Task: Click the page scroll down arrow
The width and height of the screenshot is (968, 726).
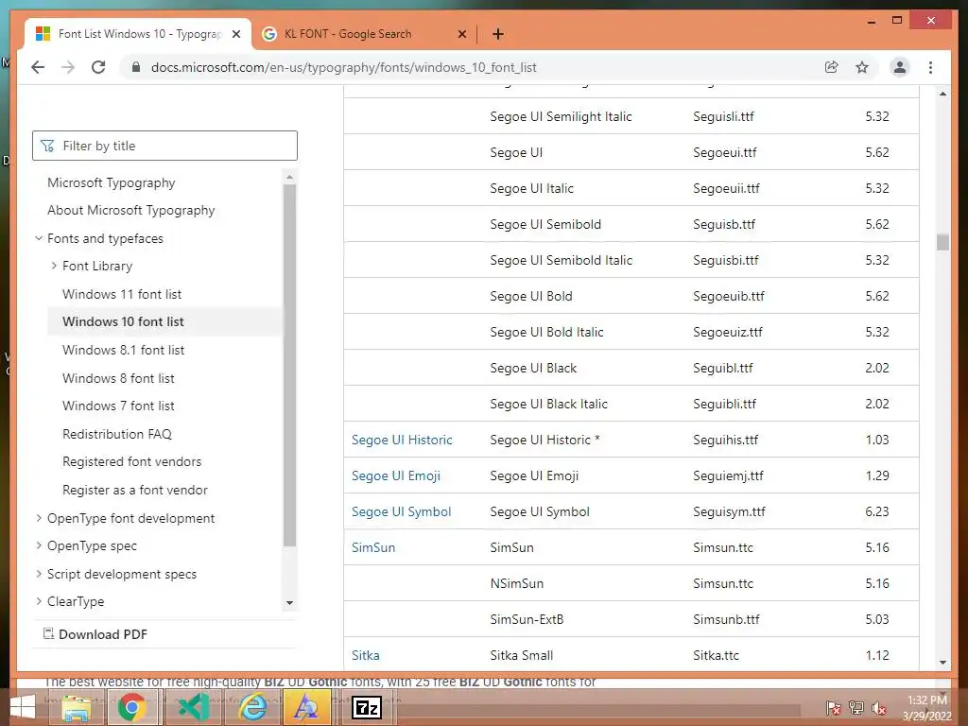Action: click(x=942, y=663)
